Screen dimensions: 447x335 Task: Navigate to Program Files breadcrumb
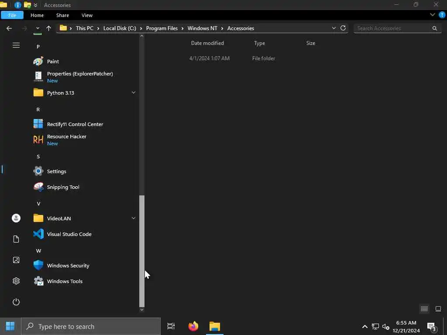162,28
